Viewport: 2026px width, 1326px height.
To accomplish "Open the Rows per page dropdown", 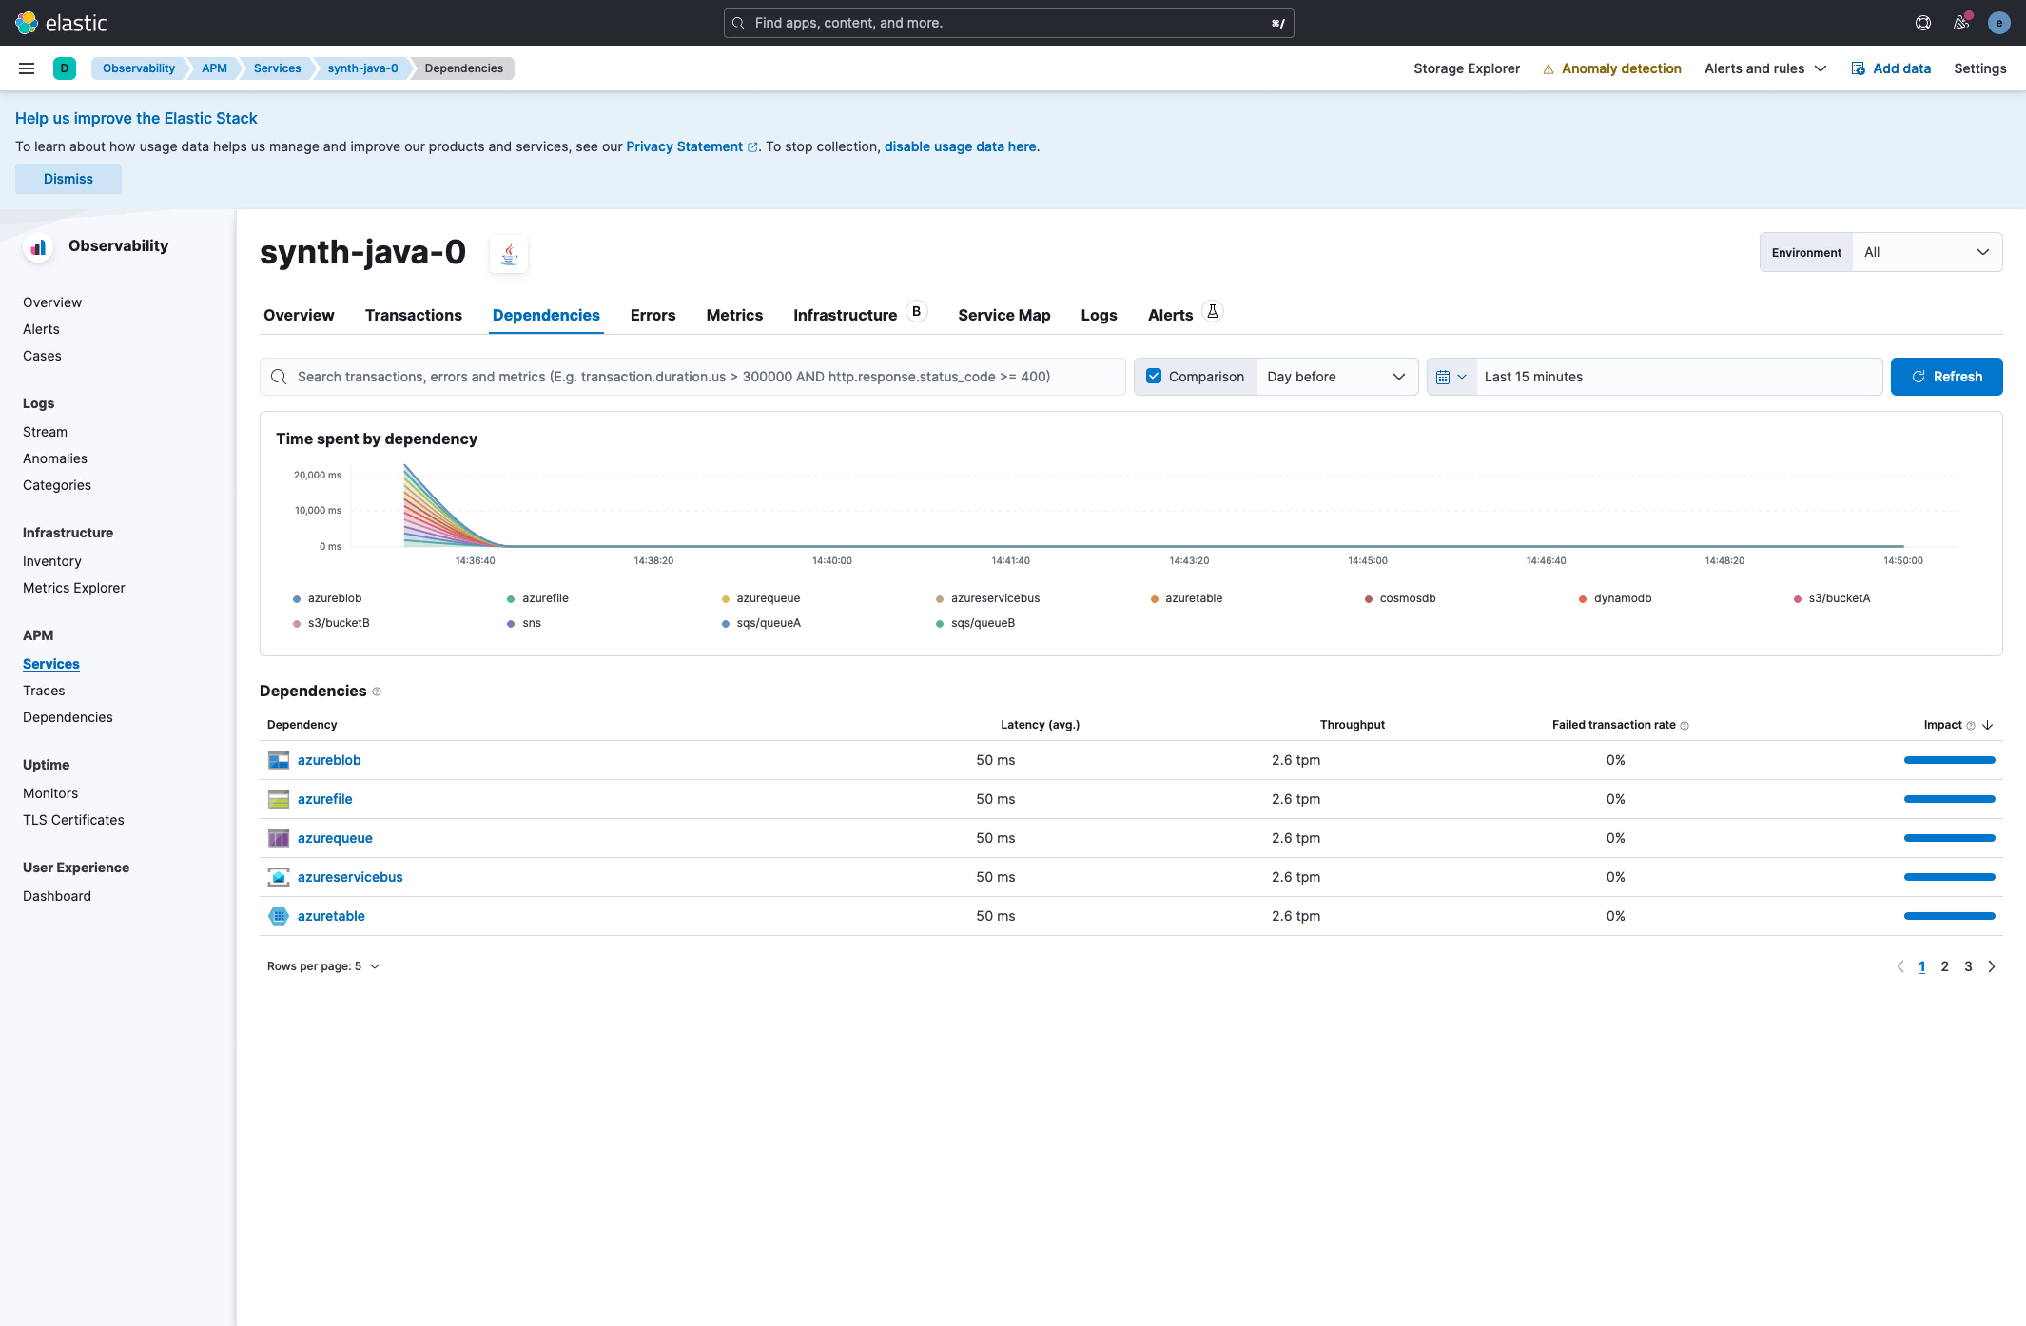I will point(323,966).
